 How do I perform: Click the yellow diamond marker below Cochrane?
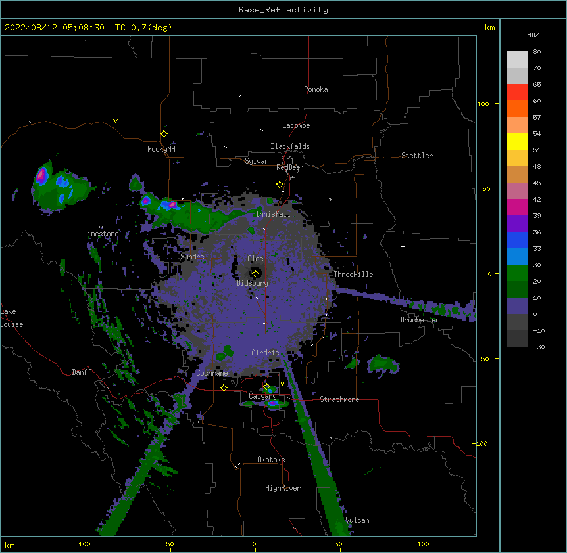224,388
